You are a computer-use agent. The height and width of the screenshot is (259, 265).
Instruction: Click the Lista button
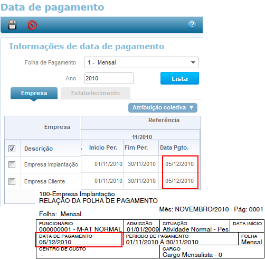(x=179, y=78)
